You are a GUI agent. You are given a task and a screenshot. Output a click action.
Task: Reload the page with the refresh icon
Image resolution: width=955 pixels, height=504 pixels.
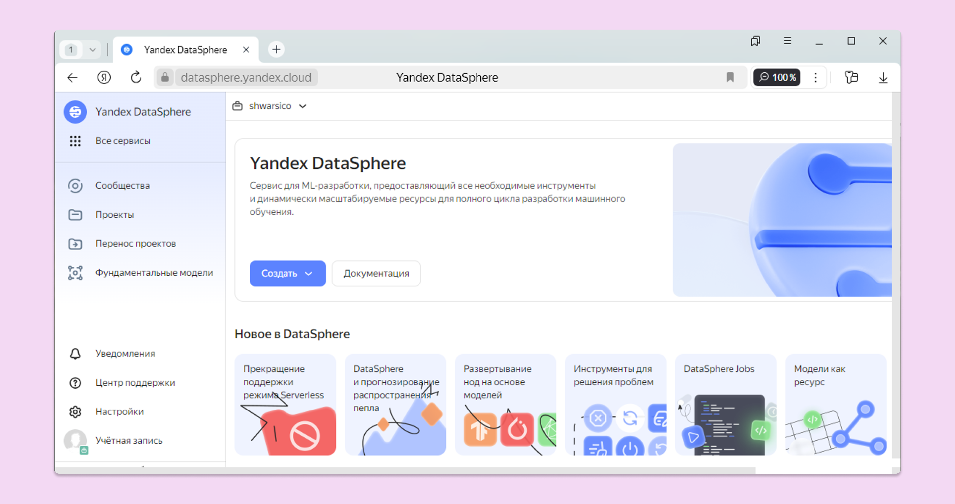tap(136, 78)
